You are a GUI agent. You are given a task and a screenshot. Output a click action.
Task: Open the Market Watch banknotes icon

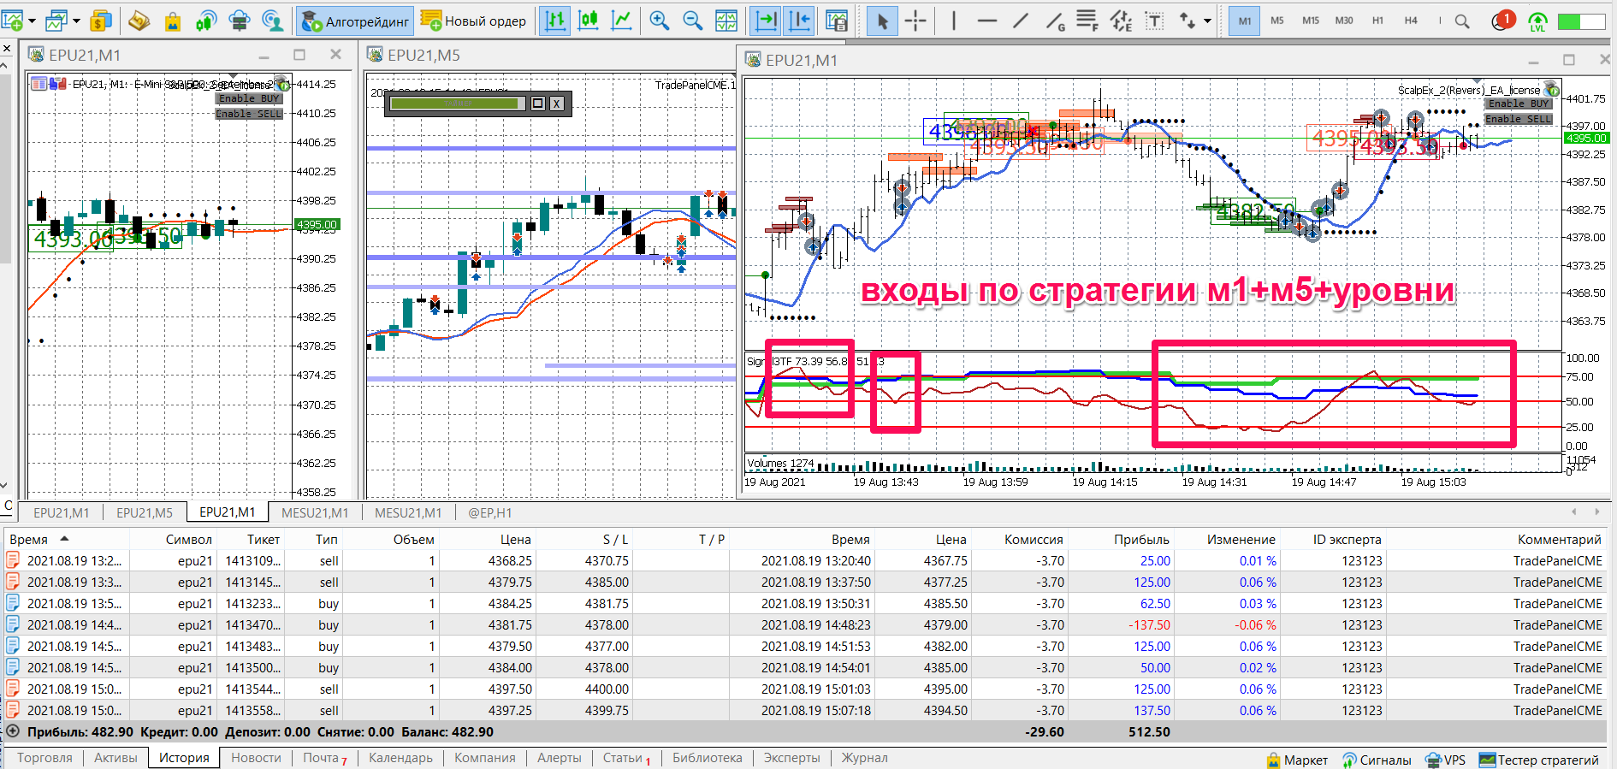[139, 21]
